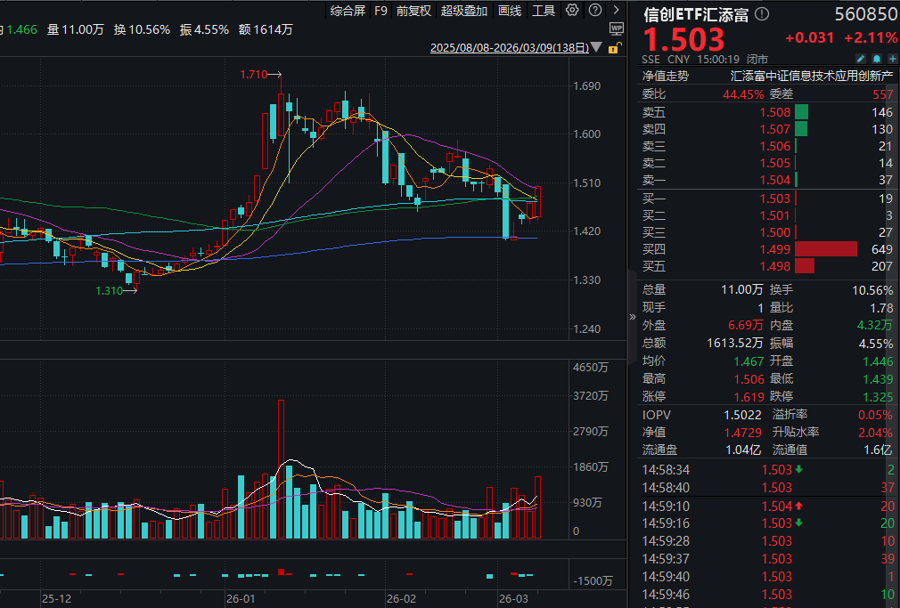Open the 工具 menu
Image resolution: width=900 pixels, height=608 pixels.
click(546, 11)
